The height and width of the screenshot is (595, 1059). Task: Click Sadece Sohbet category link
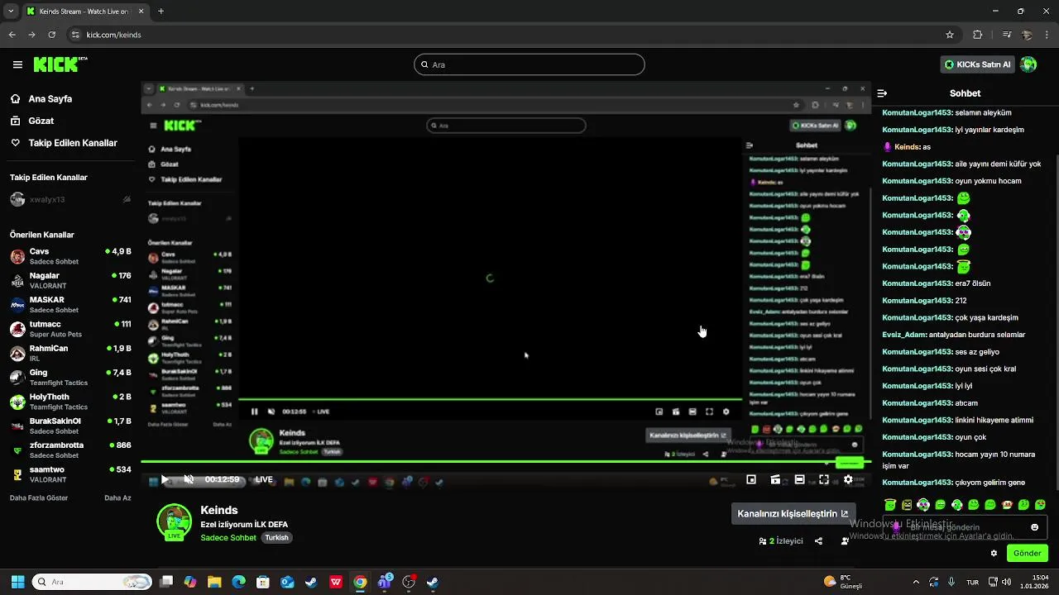coord(228,538)
